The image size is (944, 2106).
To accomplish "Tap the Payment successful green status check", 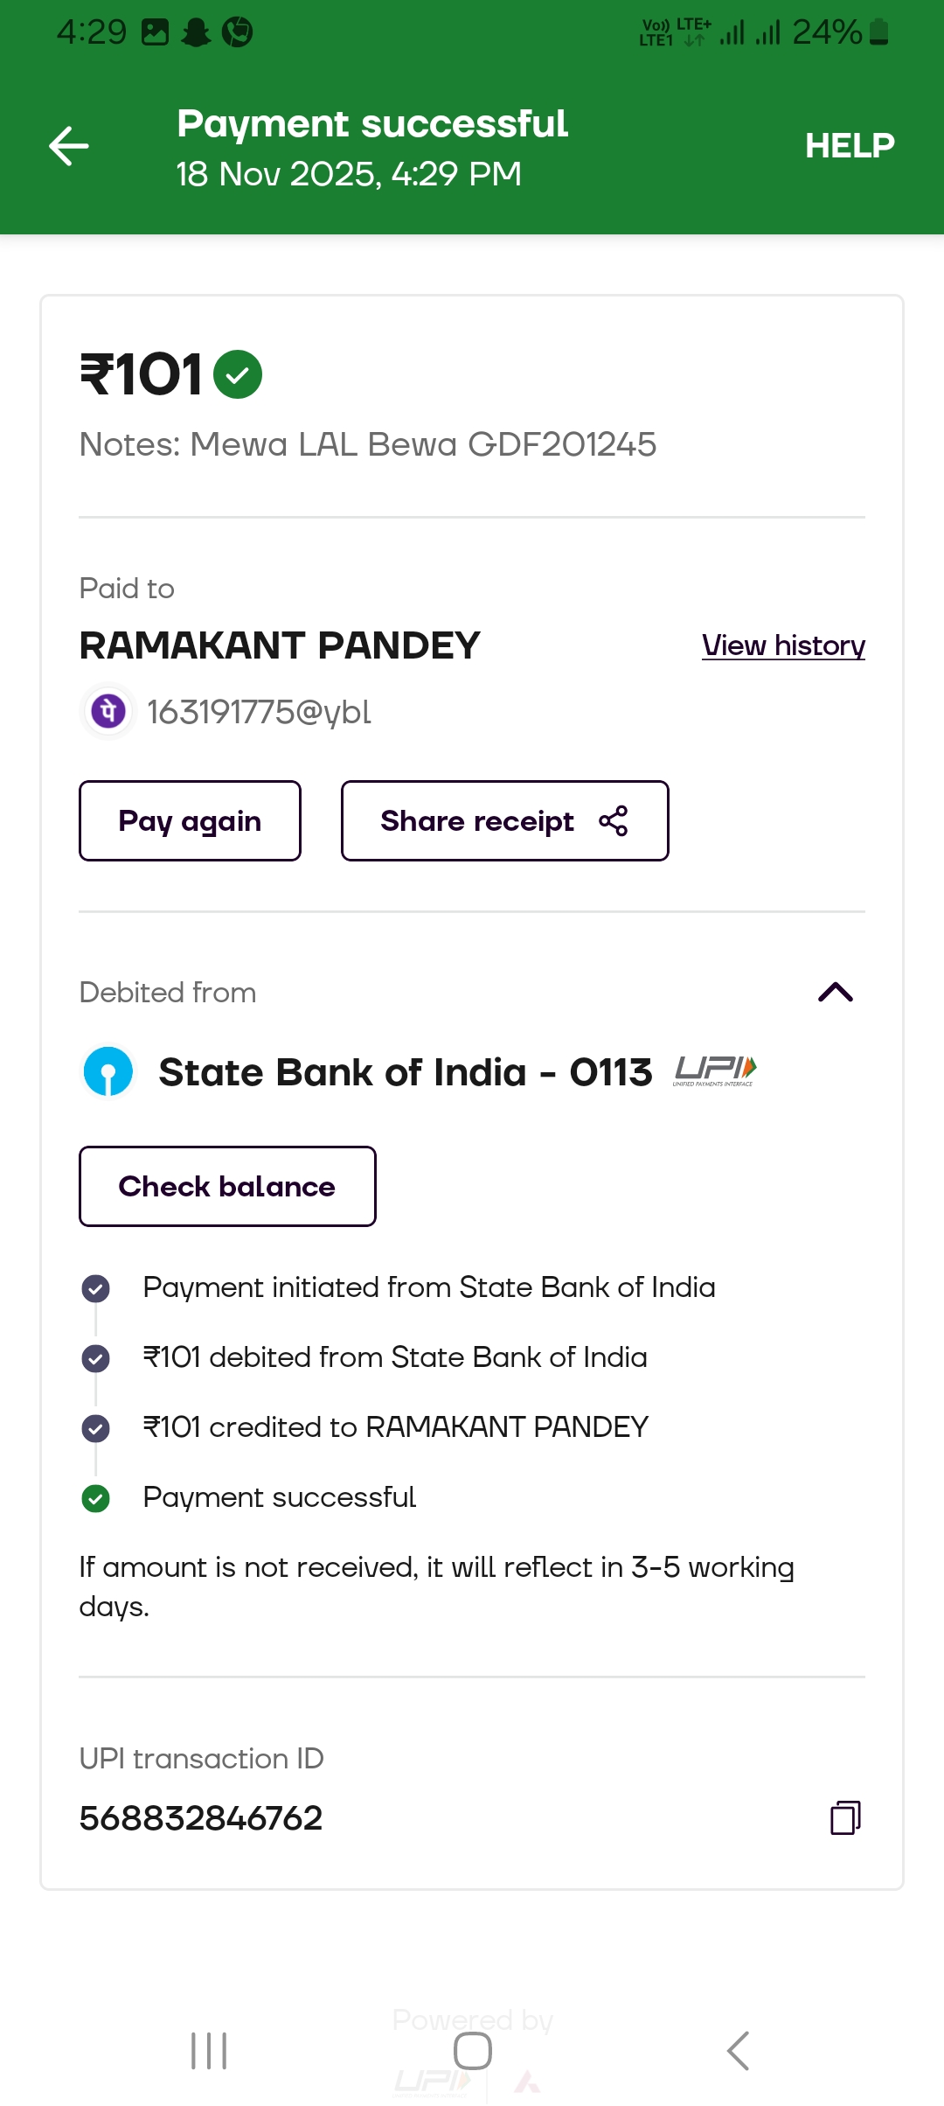I will 95,1498.
